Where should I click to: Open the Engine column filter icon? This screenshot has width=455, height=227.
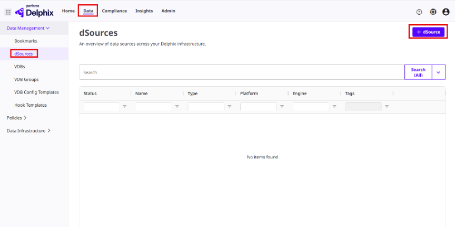tap(334, 107)
